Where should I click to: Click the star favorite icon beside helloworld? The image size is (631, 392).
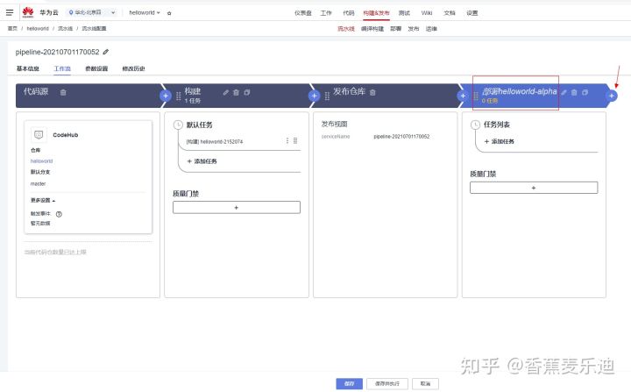(x=169, y=13)
